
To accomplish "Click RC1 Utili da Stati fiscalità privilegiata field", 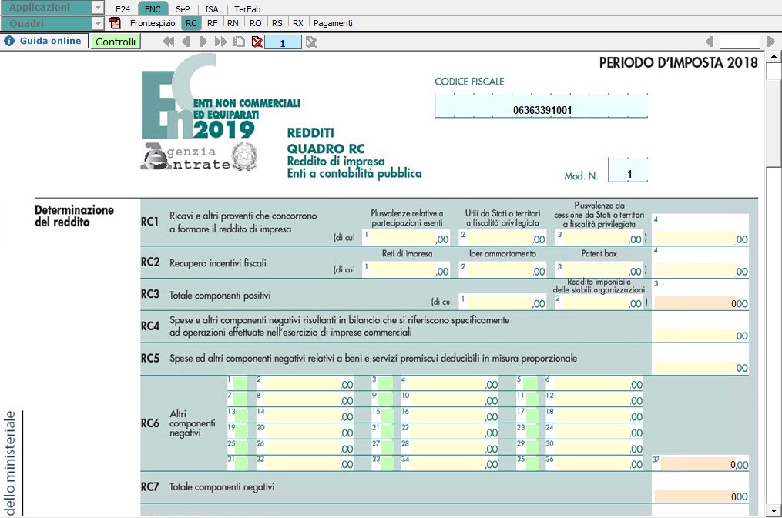I will click(x=502, y=238).
